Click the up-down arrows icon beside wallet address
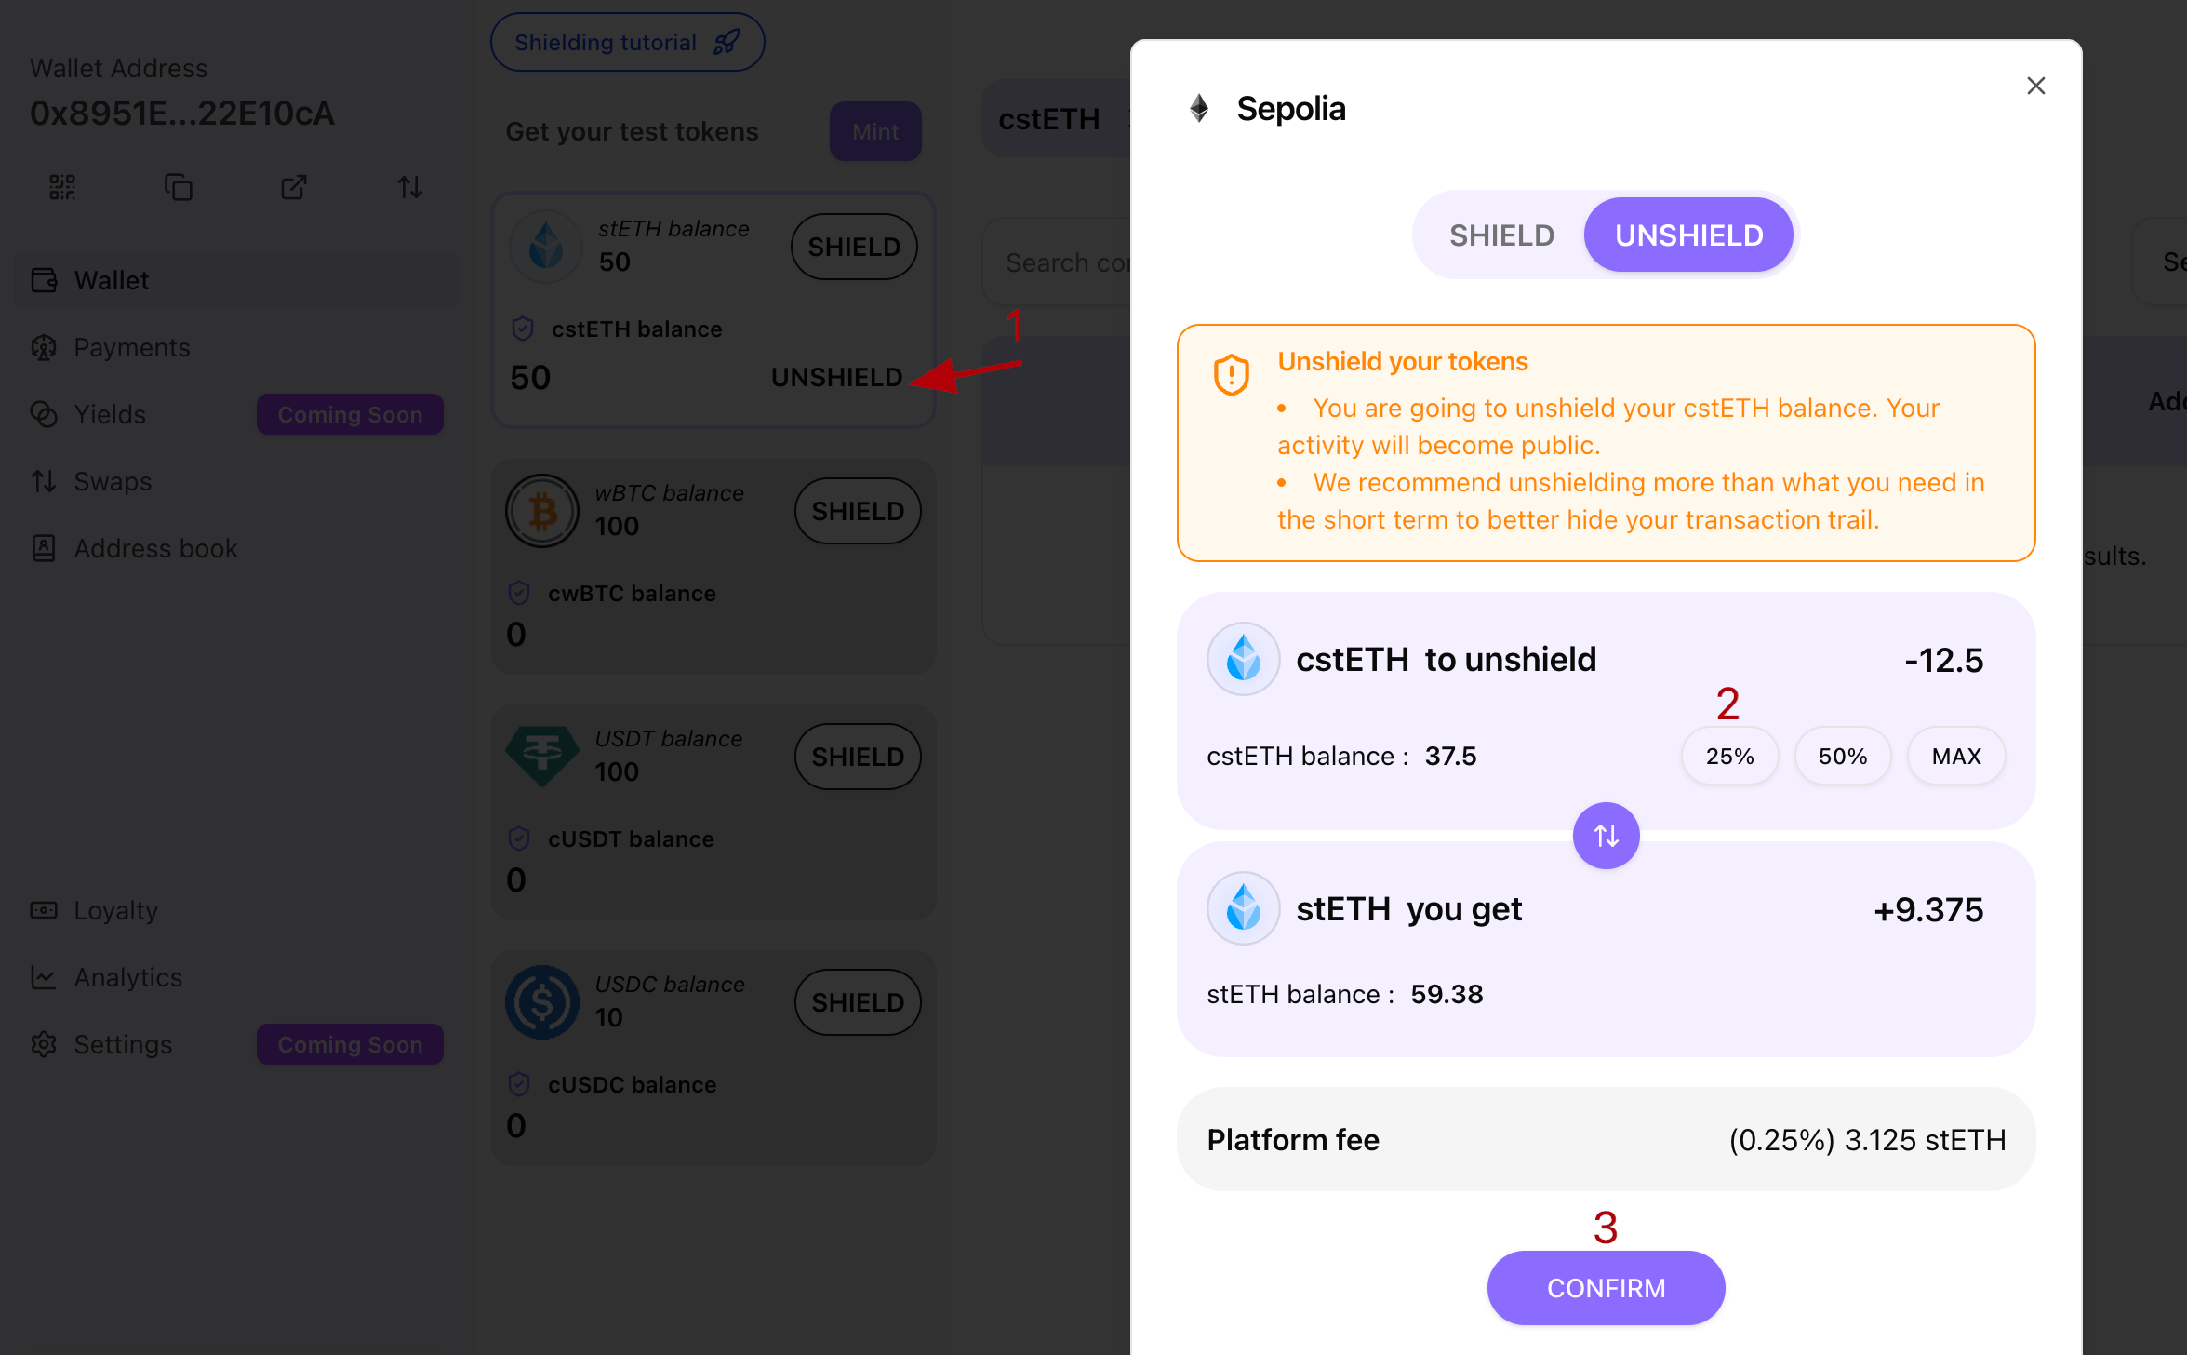The height and width of the screenshot is (1355, 2187). tap(410, 187)
